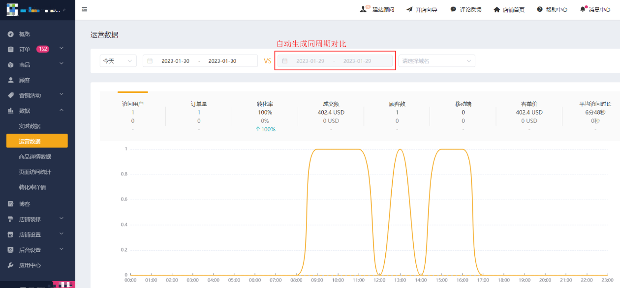The width and height of the screenshot is (620, 288).
Task: Open 评论反馈 feedback chat icon
Action: point(453,9)
